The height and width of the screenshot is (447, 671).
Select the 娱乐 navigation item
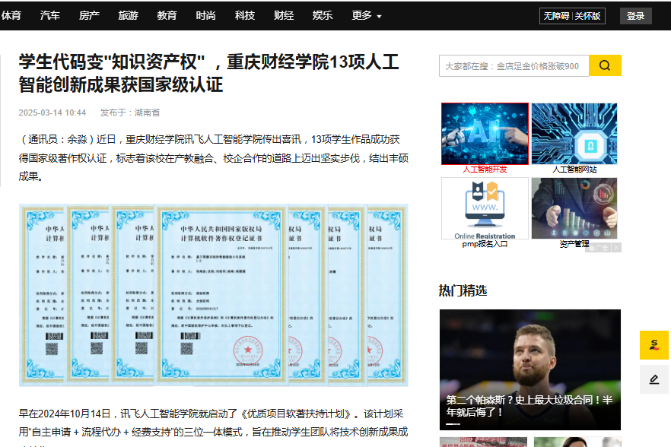(x=323, y=15)
